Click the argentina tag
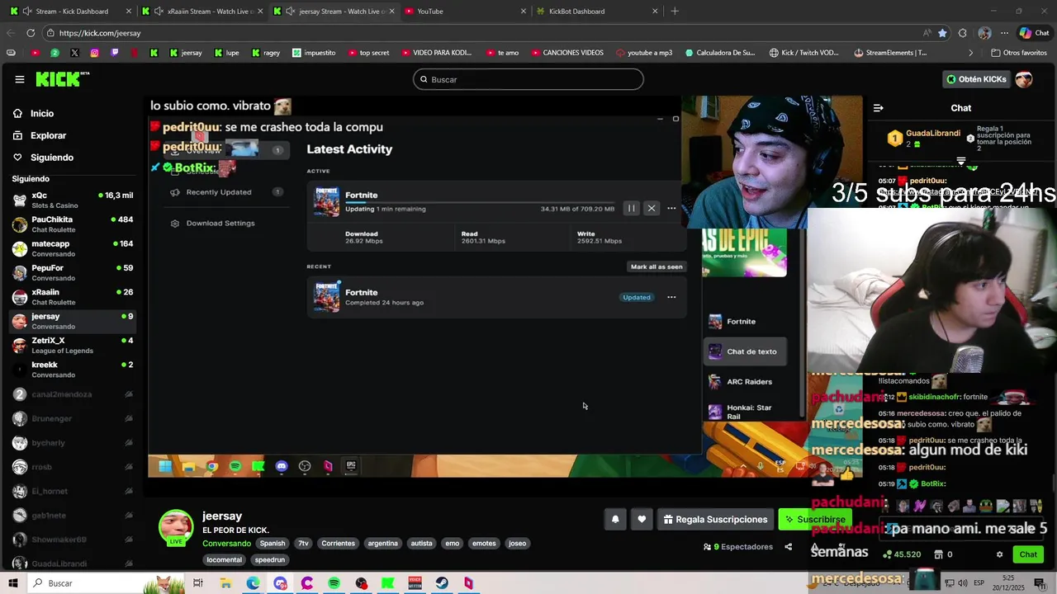 click(382, 544)
